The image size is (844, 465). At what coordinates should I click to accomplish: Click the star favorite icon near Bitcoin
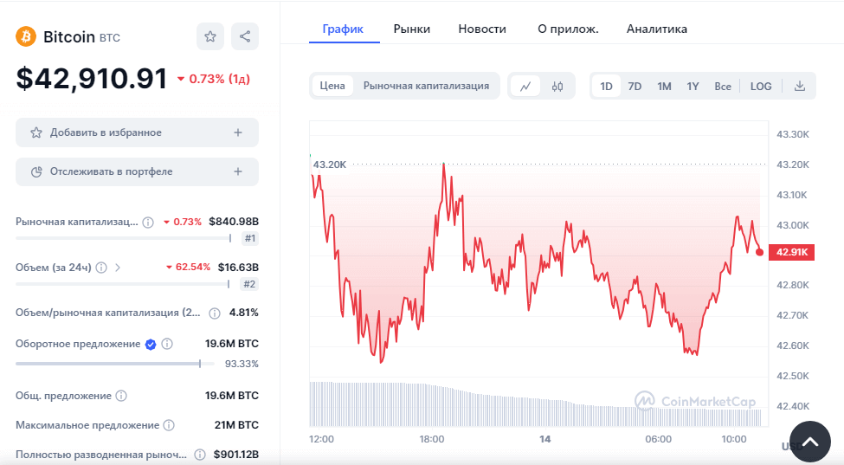coord(209,36)
